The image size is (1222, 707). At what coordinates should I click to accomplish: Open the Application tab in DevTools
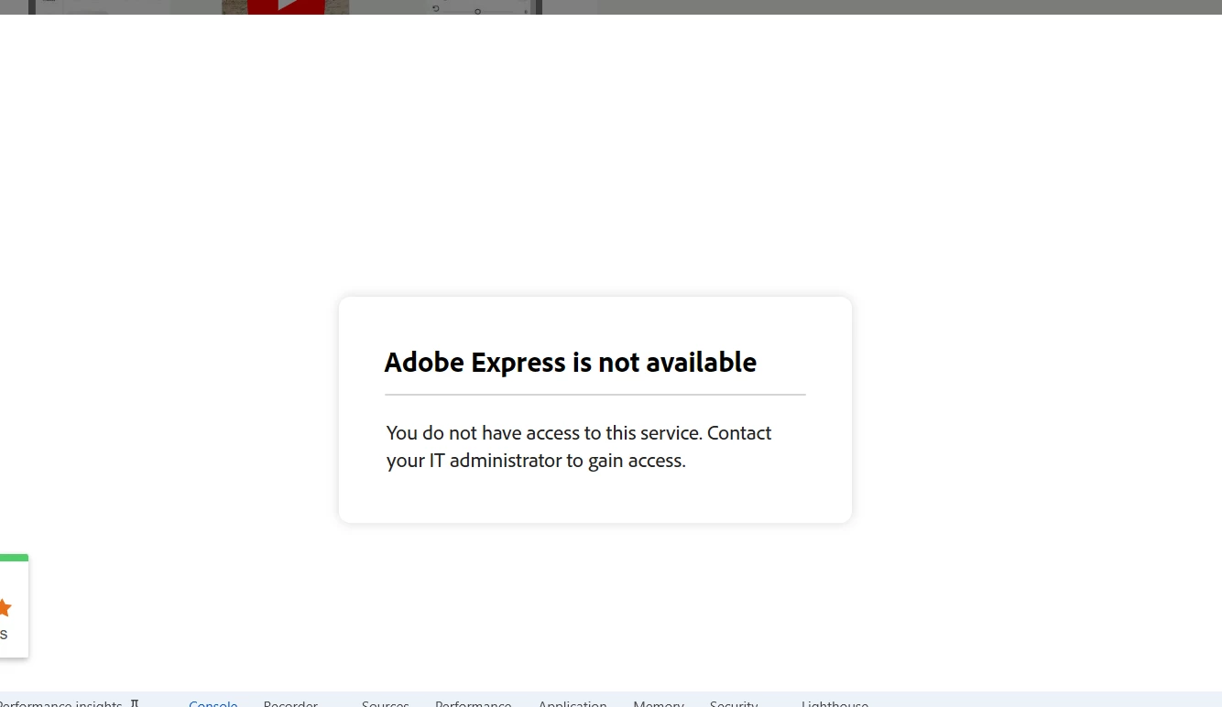click(573, 702)
